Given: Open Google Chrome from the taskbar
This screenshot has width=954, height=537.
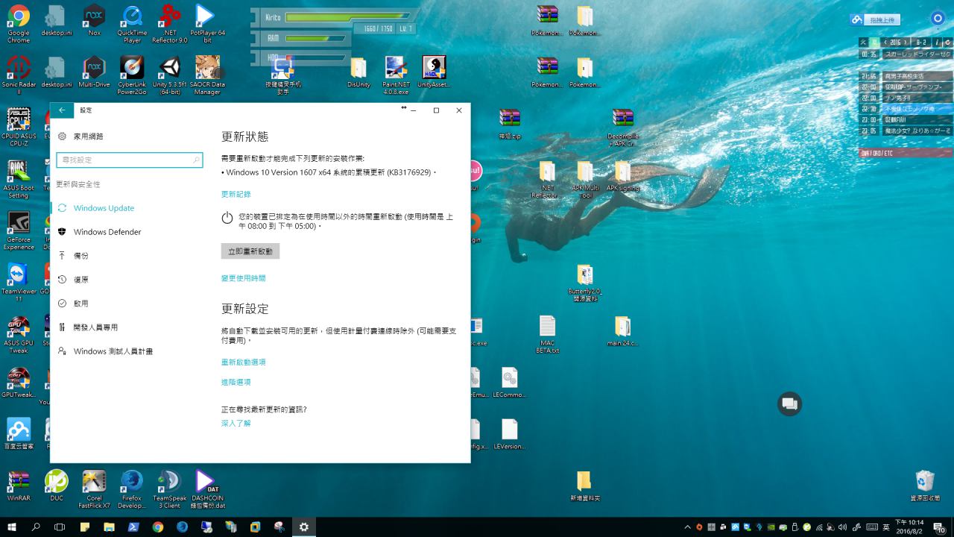Looking at the screenshot, I should [x=158, y=527].
